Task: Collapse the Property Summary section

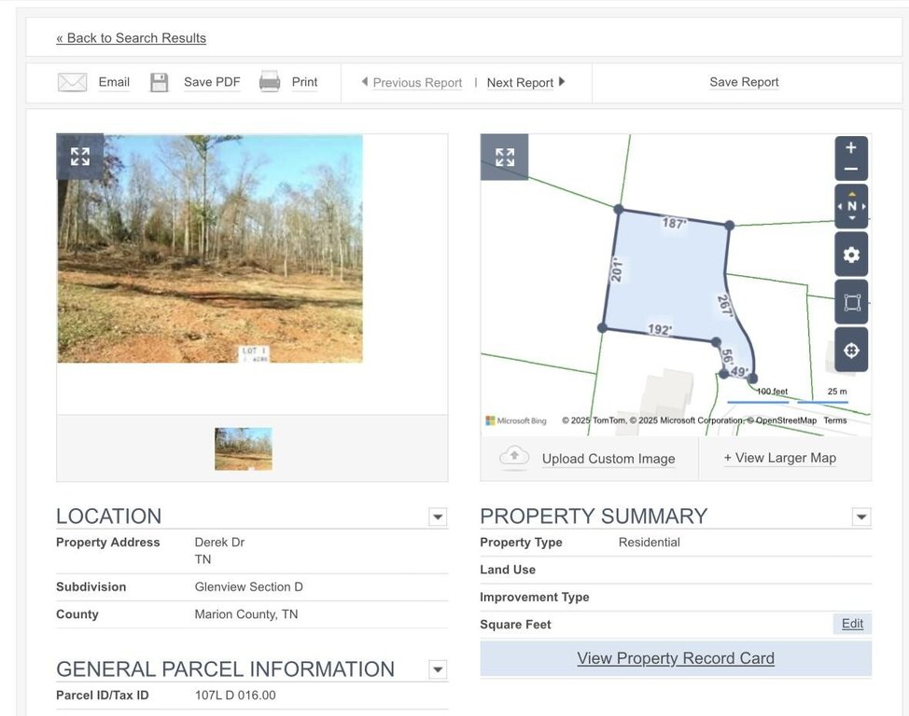Action: 861,516
